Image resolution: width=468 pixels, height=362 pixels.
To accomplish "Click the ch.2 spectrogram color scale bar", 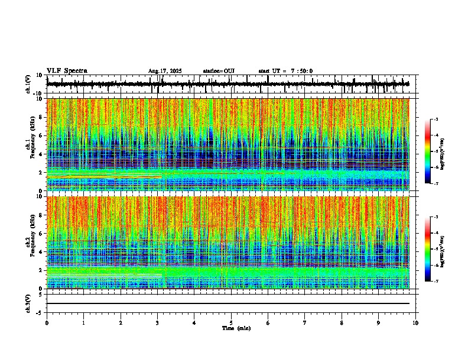I will [428, 249].
